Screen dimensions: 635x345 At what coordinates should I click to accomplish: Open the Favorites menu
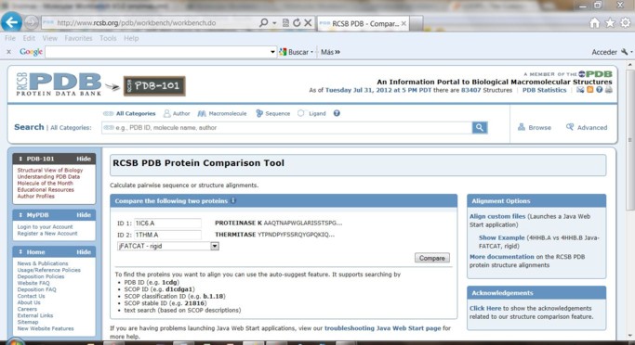pos(79,38)
